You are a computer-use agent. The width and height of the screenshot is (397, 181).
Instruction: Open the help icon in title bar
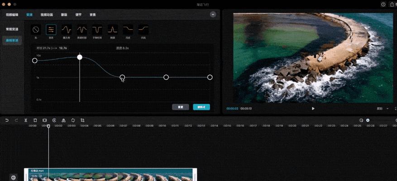(383, 5)
